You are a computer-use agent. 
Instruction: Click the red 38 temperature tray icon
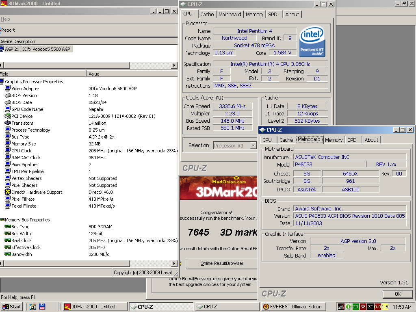(x=363, y=307)
